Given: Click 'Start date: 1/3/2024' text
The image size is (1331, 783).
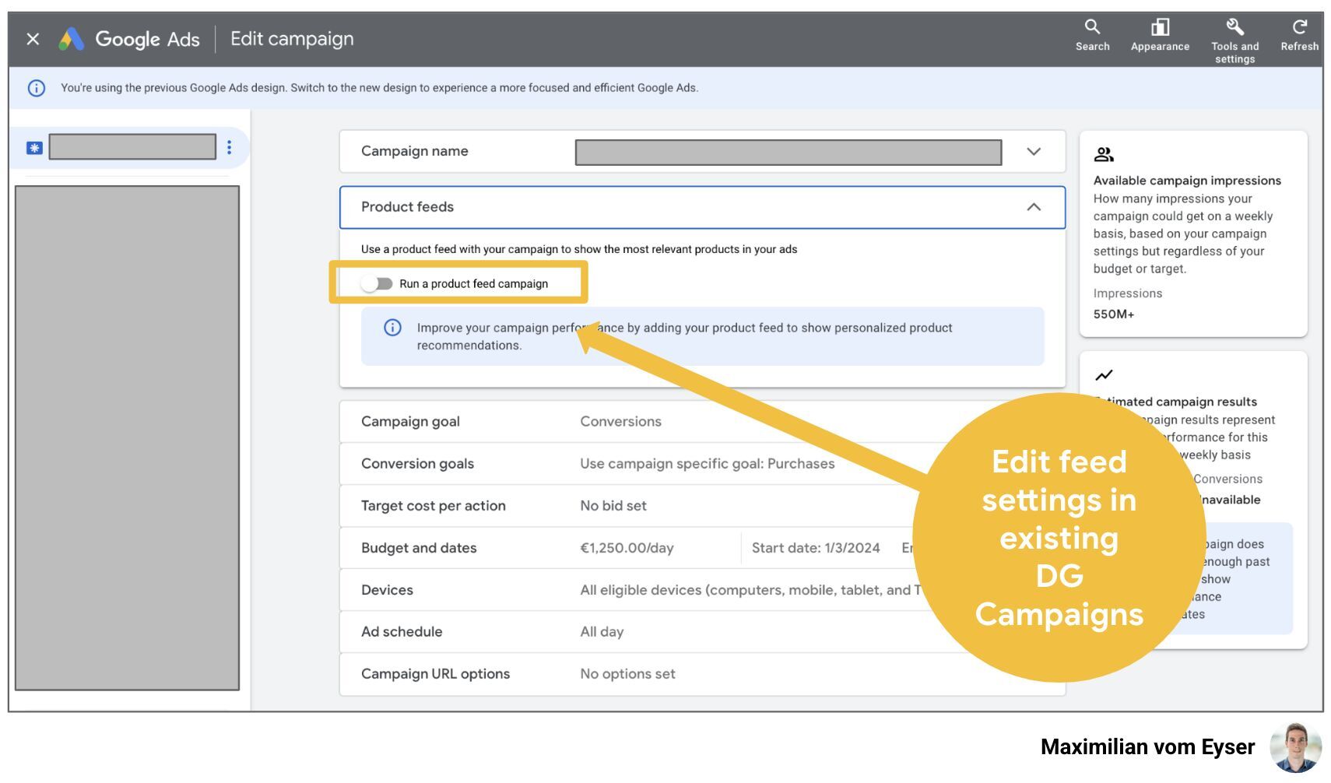Looking at the screenshot, I should [x=816, y=548].
